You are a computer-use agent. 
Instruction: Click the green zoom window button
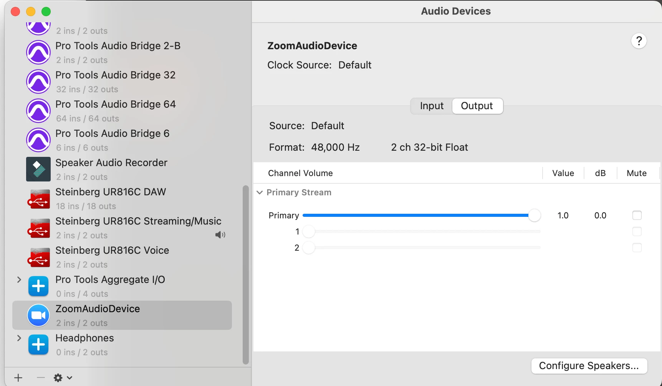point(46,12)
